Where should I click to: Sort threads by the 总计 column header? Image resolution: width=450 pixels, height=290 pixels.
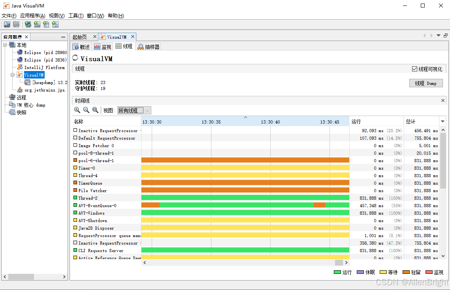tap(421, 122)
